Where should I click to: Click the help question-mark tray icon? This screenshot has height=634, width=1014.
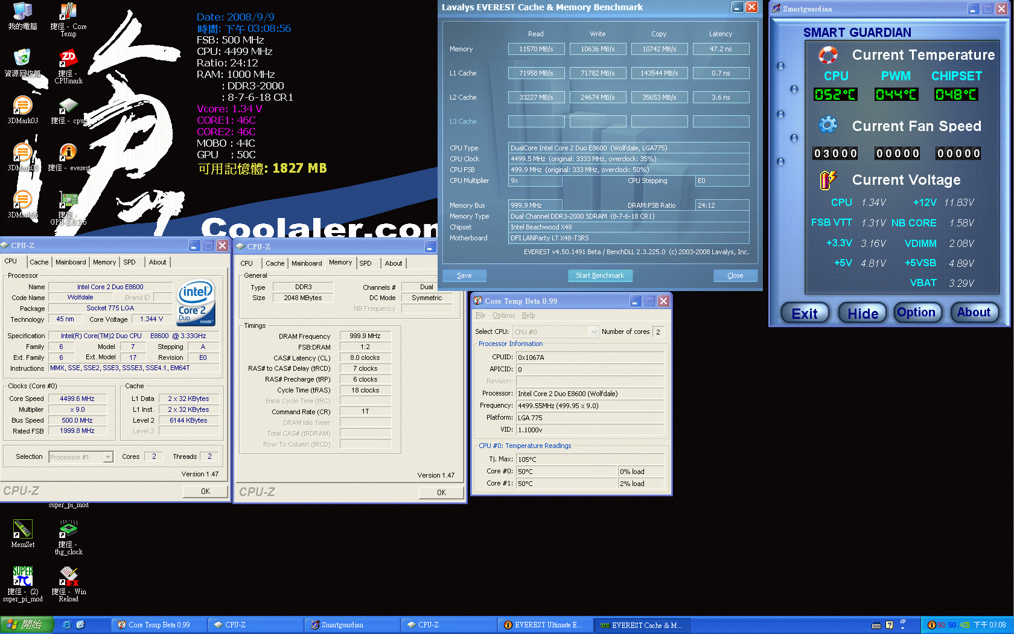point(889,625)
